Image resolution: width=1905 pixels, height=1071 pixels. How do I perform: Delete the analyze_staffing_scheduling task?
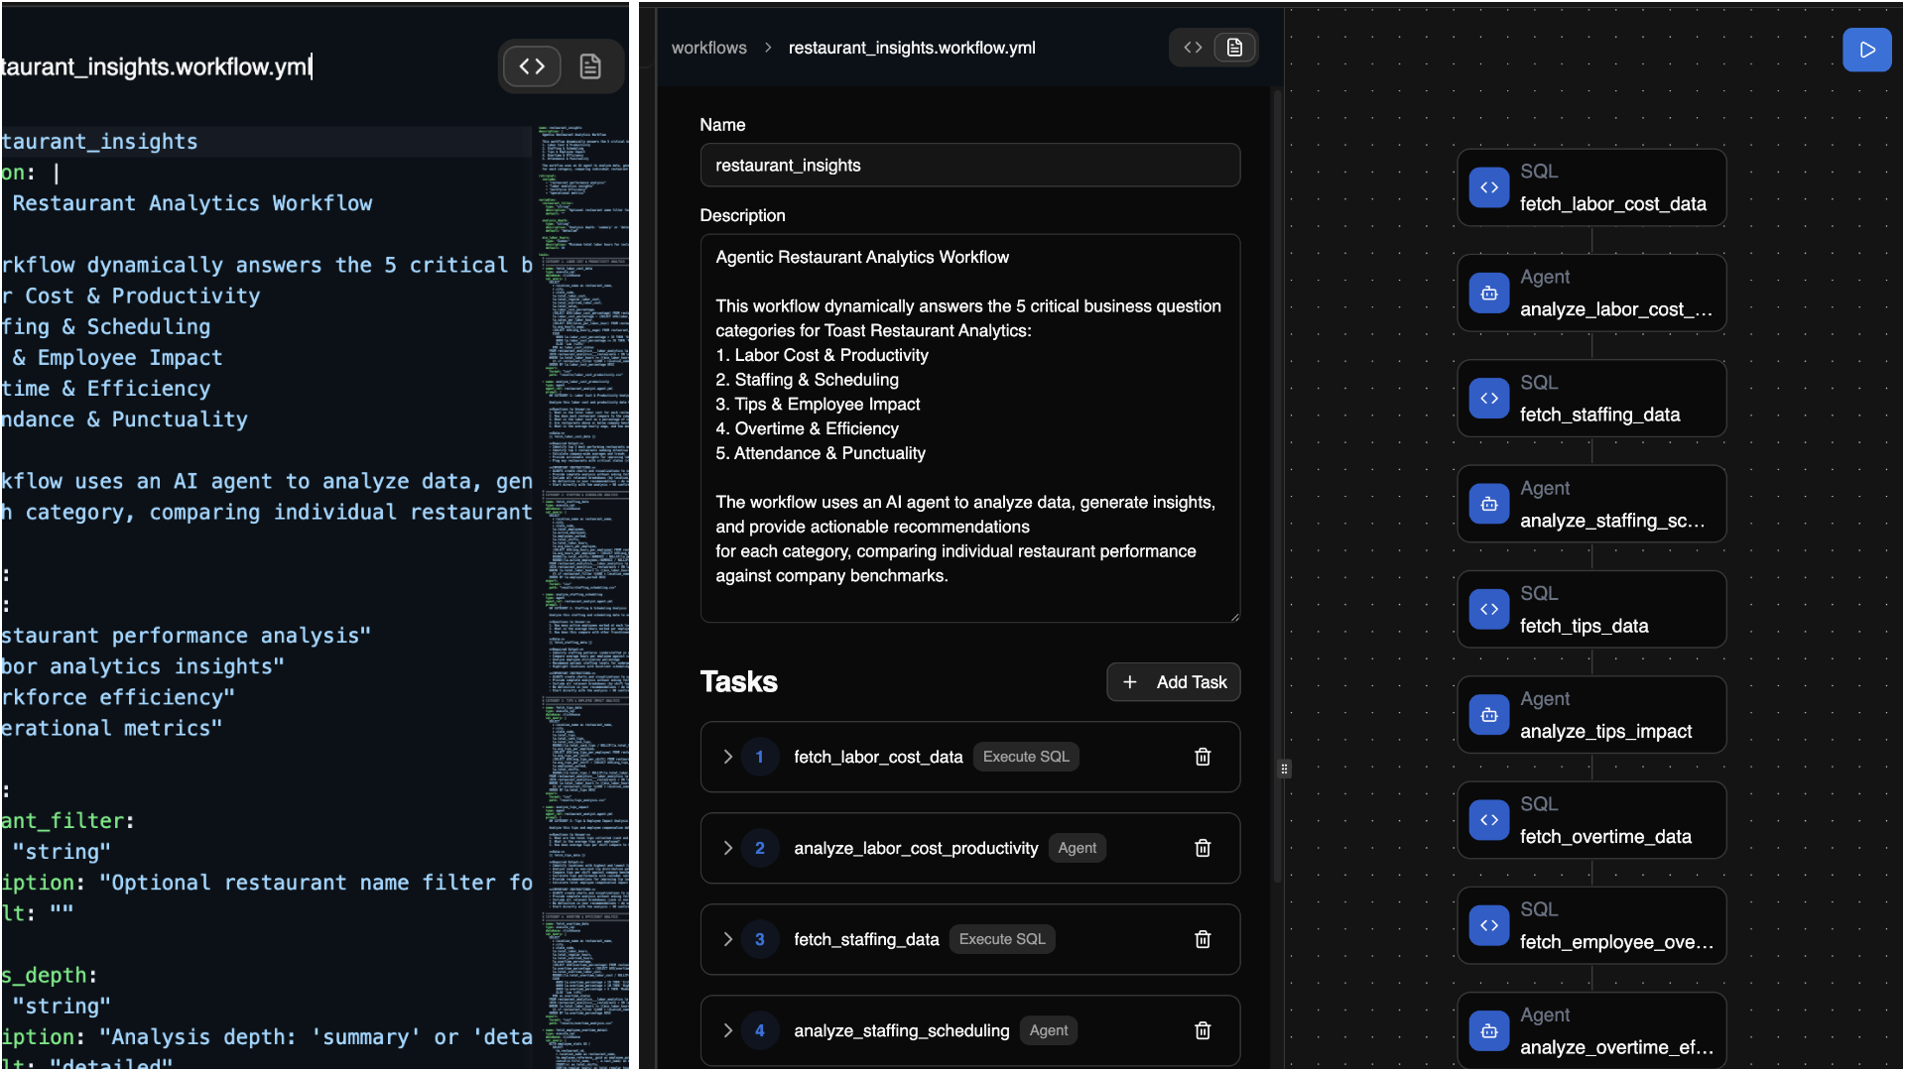point(1203,1030)
